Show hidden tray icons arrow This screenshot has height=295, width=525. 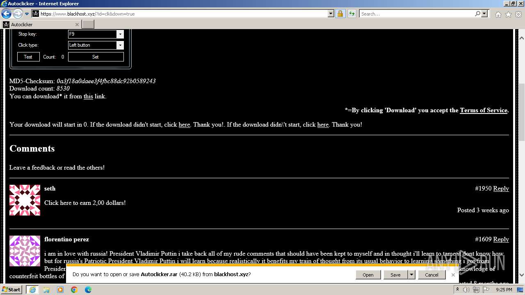[x=457, y=290]
